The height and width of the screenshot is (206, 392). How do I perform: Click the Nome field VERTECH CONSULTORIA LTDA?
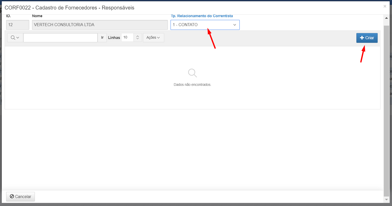pyautogui.click(x=100, y=25)
